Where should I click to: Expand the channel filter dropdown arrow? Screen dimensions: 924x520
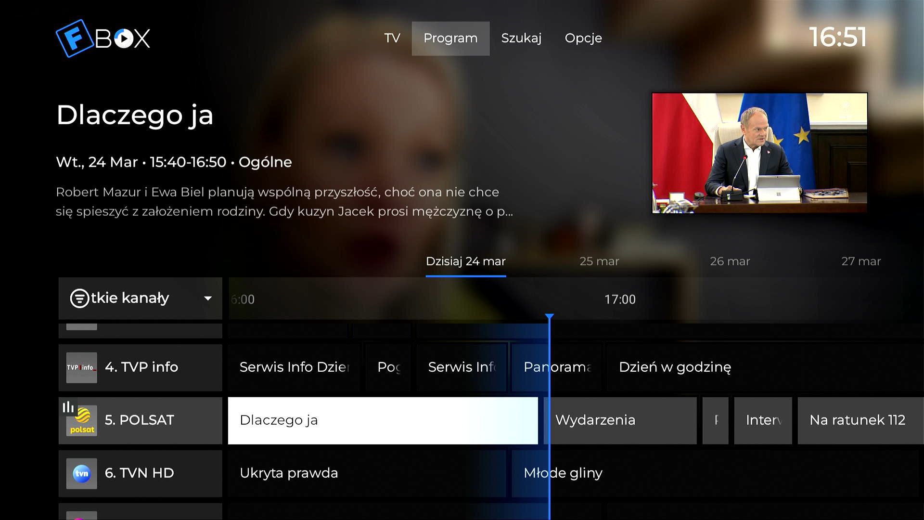tap(208, 298)
